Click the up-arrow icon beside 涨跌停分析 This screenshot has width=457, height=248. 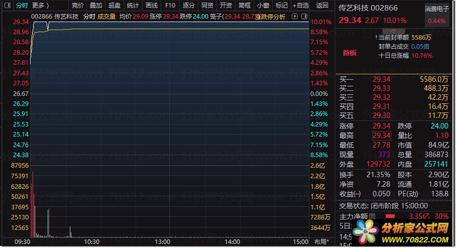tap(295, 17)
